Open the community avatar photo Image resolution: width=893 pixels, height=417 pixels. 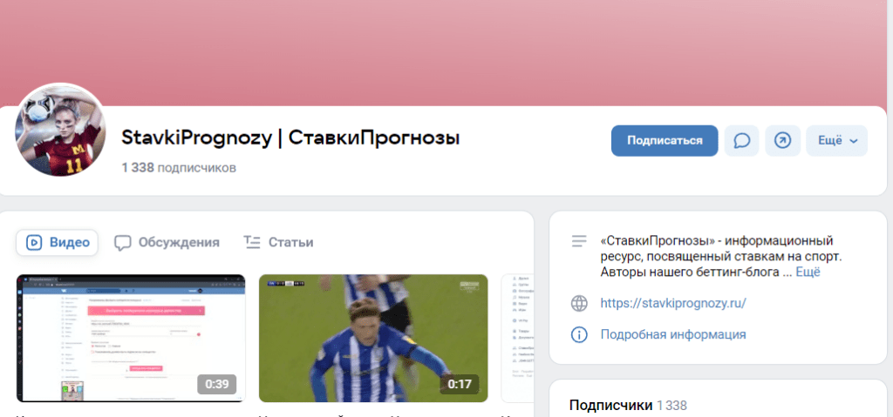pos(60,131)
